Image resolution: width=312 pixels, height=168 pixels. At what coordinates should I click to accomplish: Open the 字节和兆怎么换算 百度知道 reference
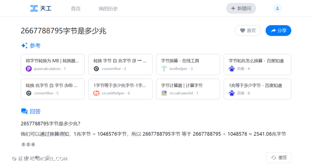(257, 64)
